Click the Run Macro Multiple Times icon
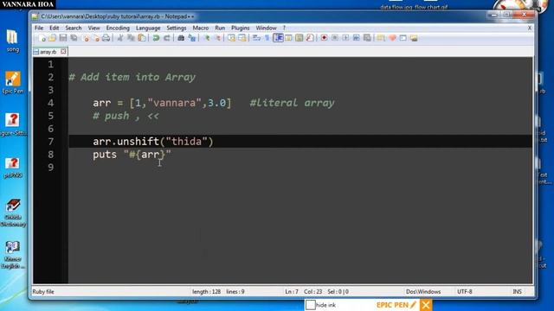The image size is (554, 311). click(356, 38)
